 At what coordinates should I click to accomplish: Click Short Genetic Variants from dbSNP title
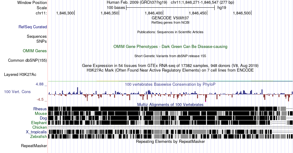point(170,56)
